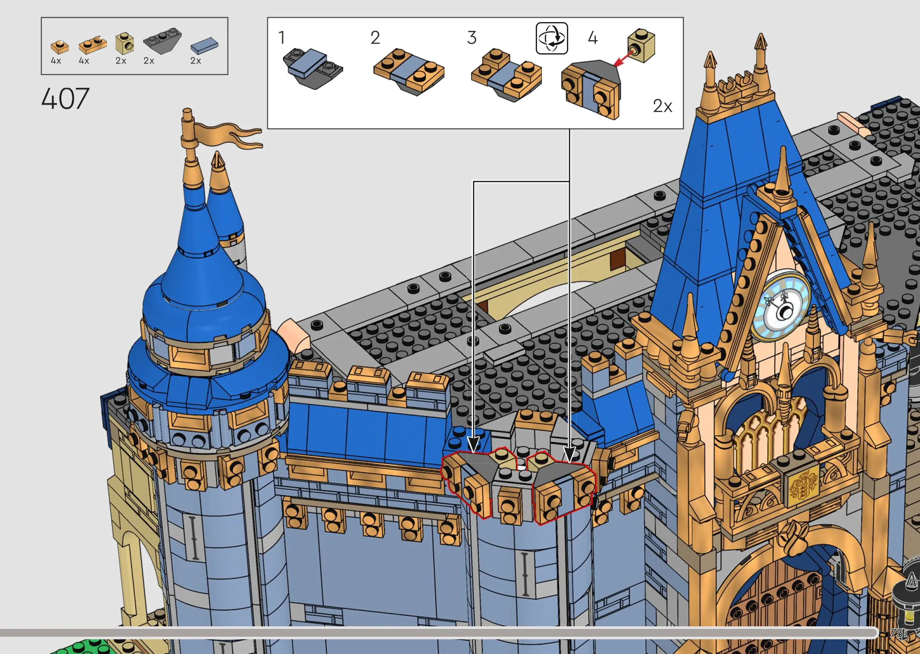The image size is (920, 654).
Task: Click the sub-step 1 assembly image
Action: pos(312,68)
